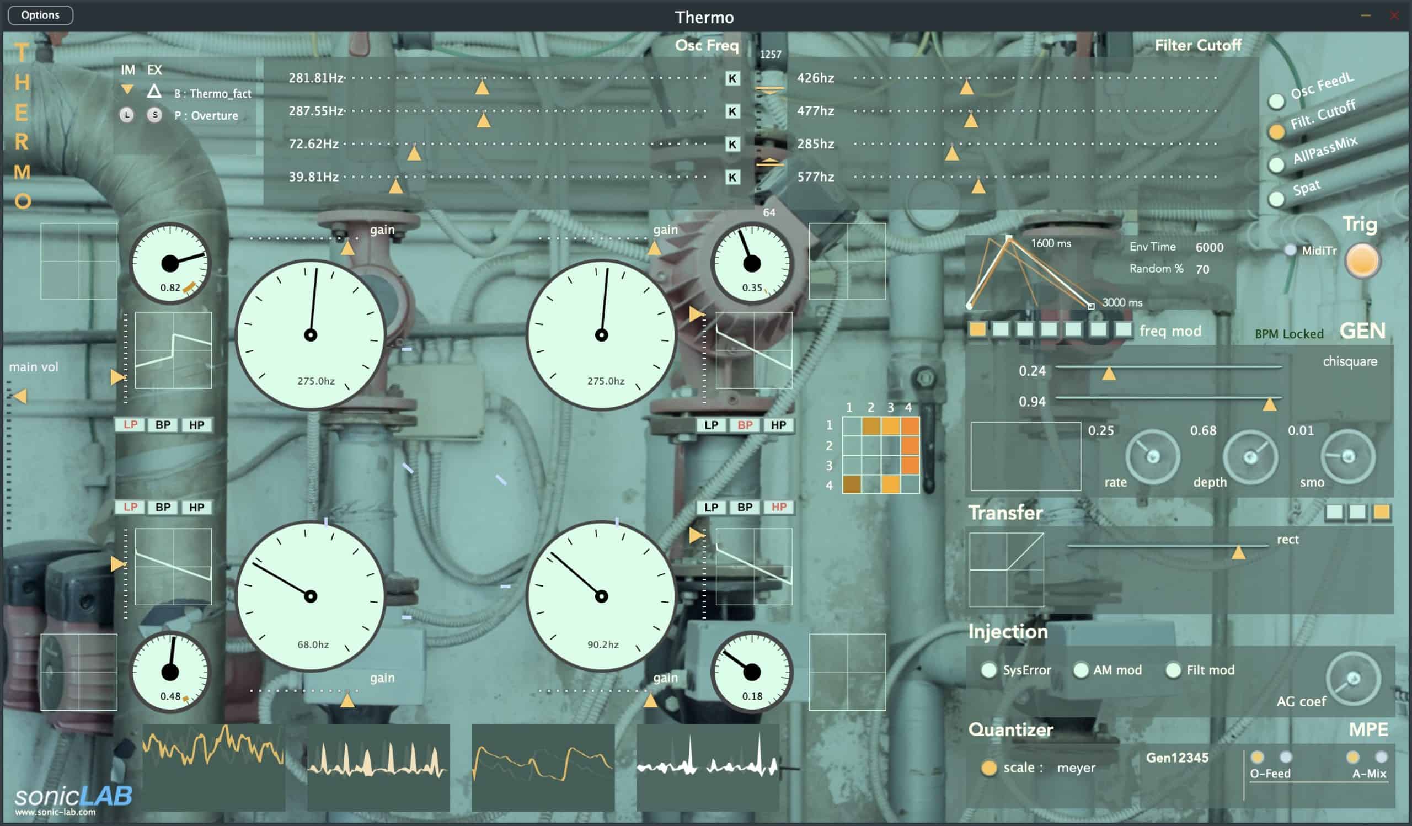
Task: Click the rate knob in GEN section
Action: click(1153, 457)
